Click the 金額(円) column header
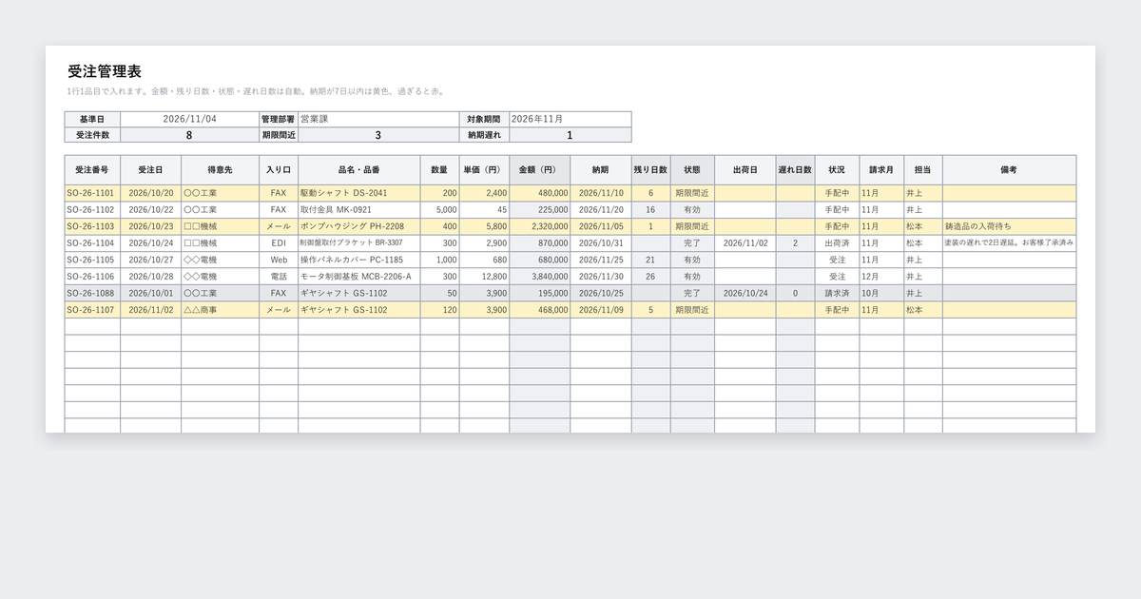This screenshot has width=1141, height=599. click(539, 170)
